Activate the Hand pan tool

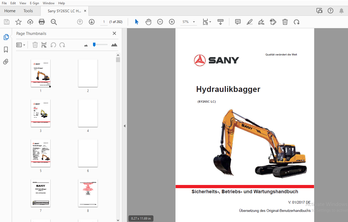coord(148,22)
